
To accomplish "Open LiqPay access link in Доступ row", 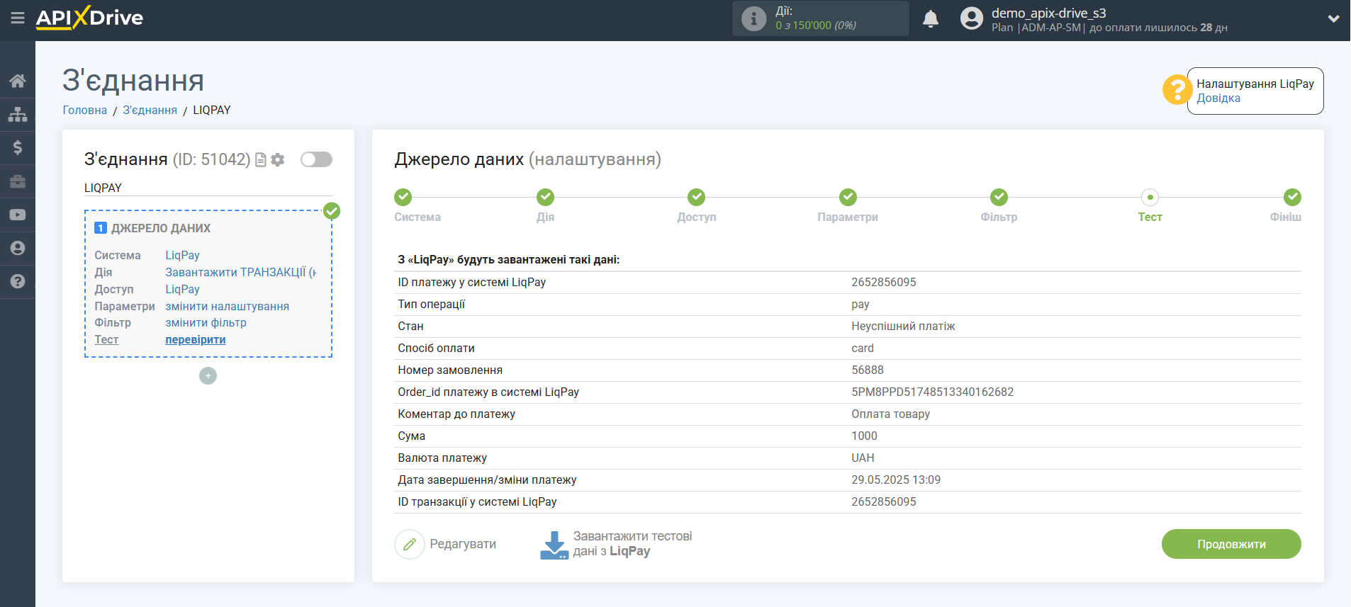I will click(x=183, y=289).
